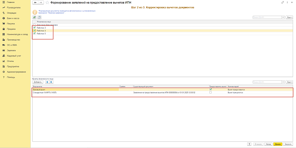The image size is (296, 148).
Task: Uncheck the Работник 3 checkbox
Action: pos(35,28)
